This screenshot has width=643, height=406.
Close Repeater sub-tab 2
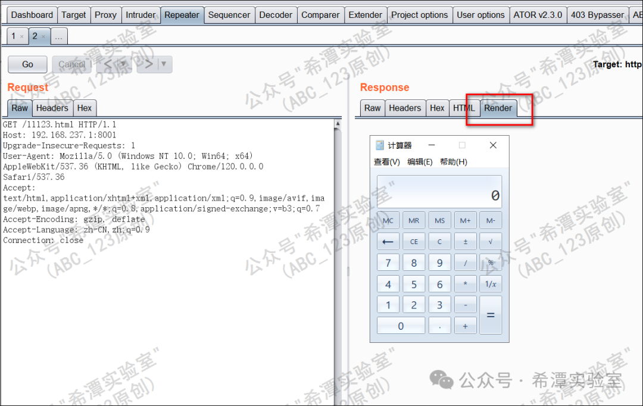(x=43, y=37)
